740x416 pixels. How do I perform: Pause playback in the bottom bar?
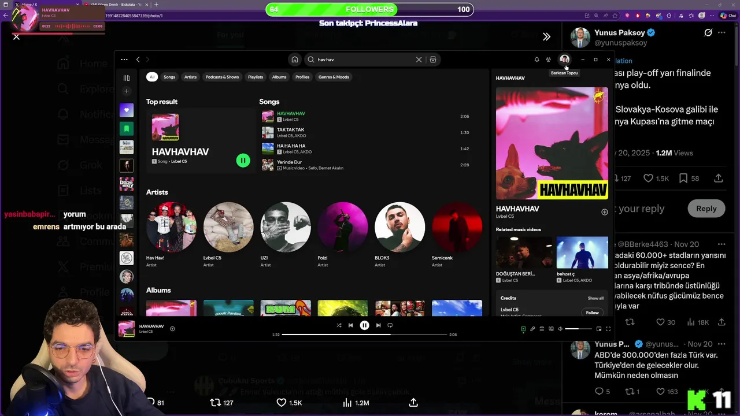[364, 325]
